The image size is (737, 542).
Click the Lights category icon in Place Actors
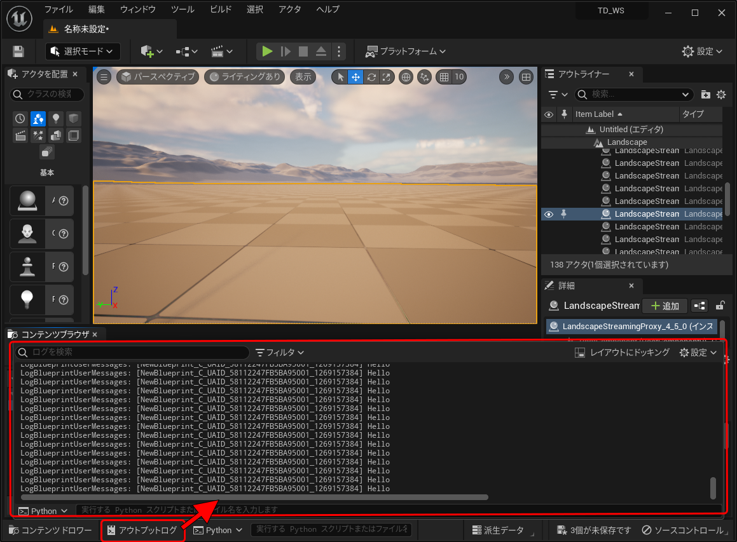(56, 118)
